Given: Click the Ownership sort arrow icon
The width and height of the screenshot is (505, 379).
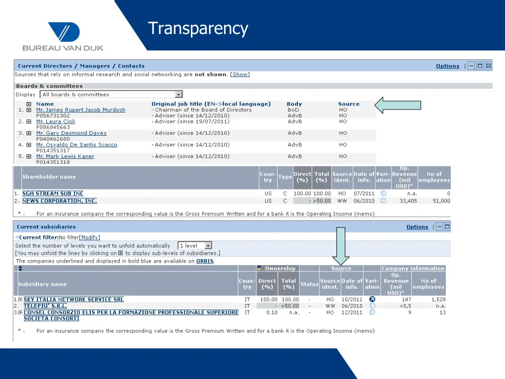Looking at the screenshot, I should 259,268.
